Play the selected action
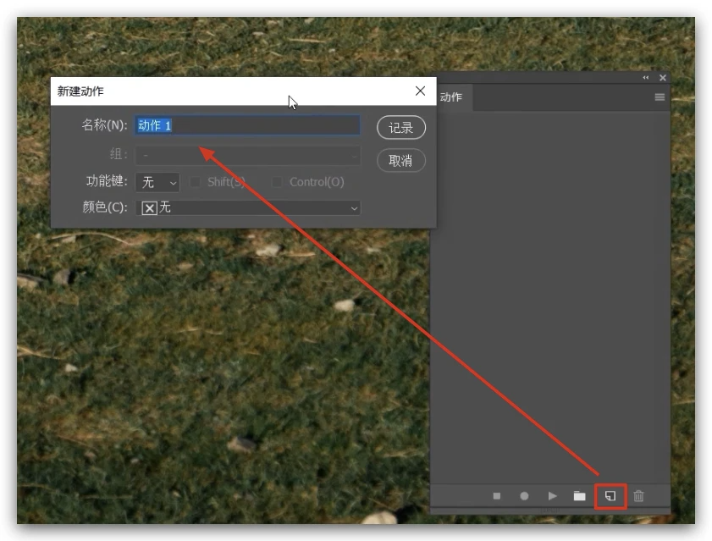This screenshot has height=541, width=712. (x=552, y=496)
